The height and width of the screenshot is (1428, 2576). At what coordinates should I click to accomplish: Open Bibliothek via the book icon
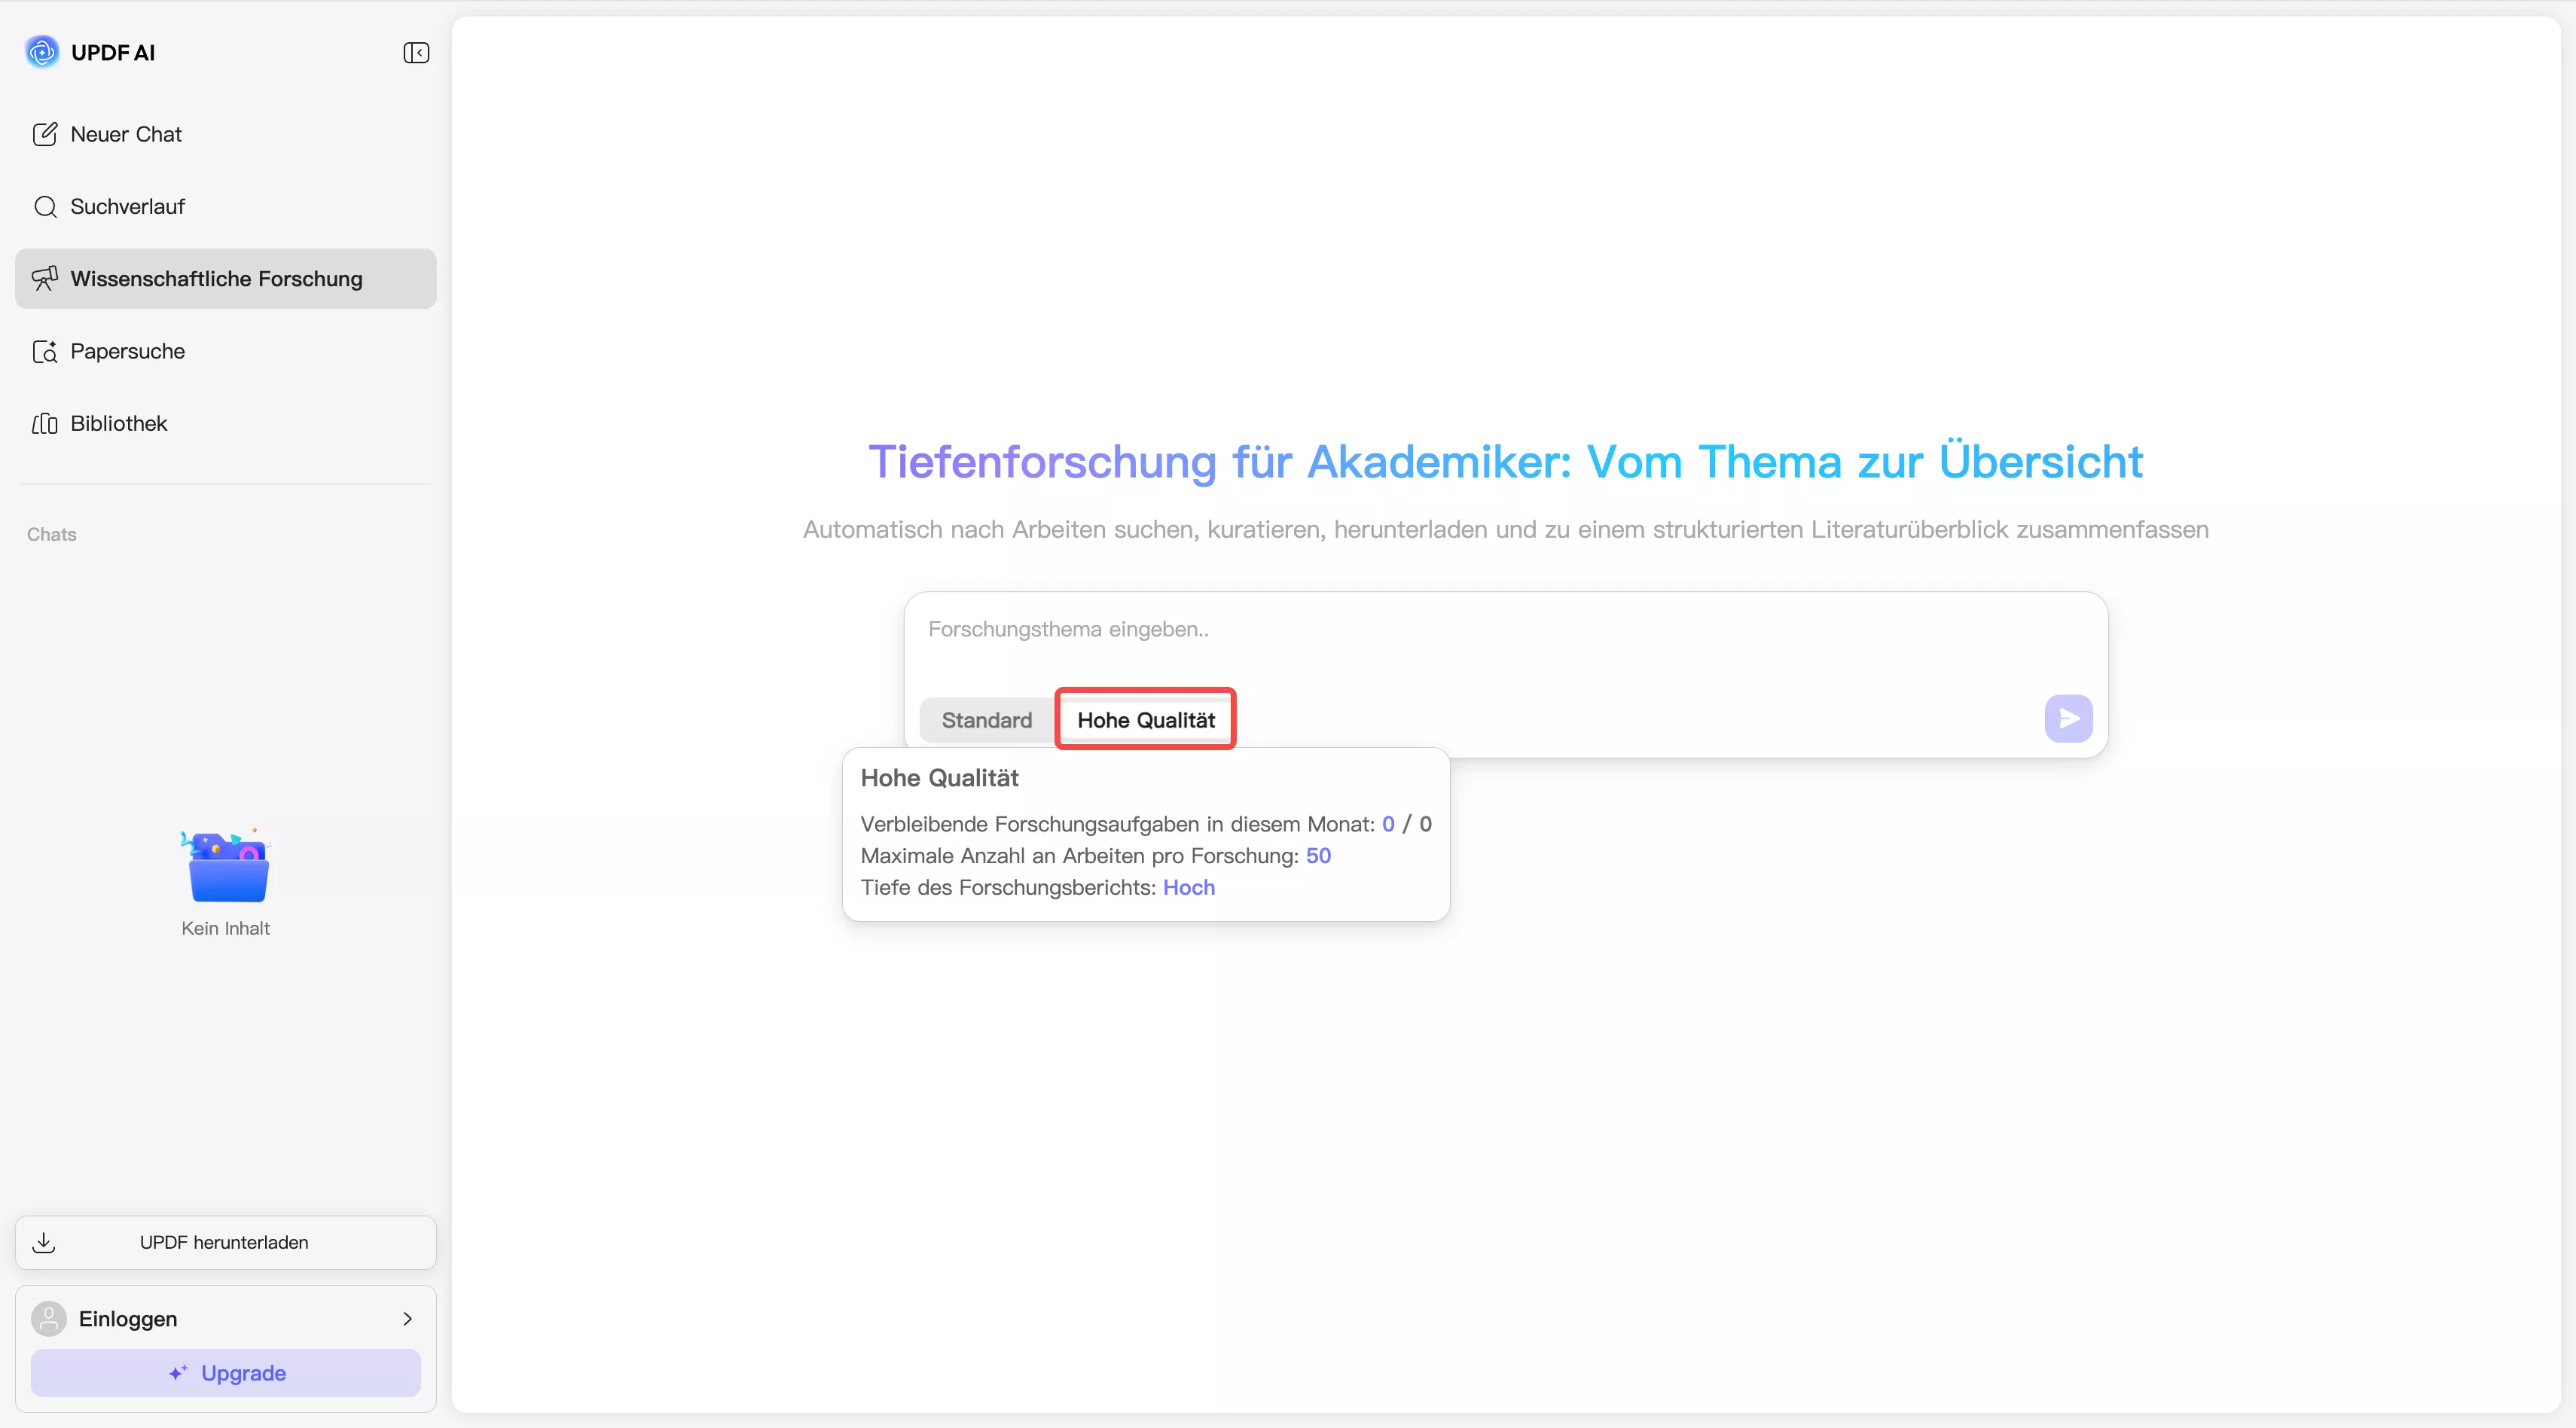coord(45,423)
